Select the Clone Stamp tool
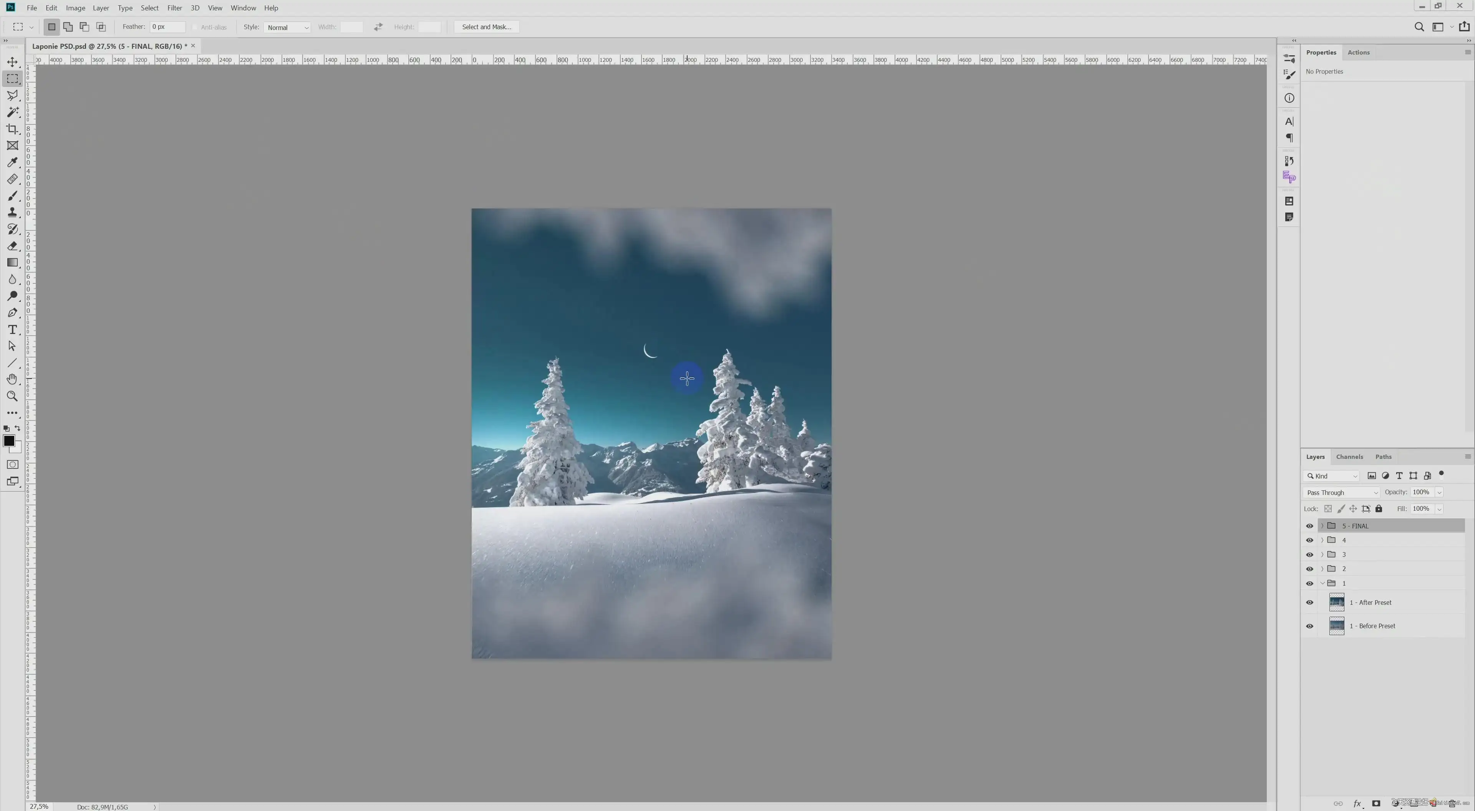This screenshot has height=811, width=1475. (x=12, y=212)
